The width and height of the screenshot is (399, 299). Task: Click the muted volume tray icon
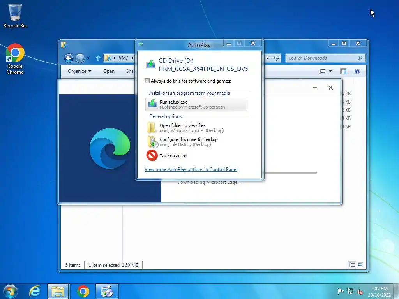click(x=360, y=292)
